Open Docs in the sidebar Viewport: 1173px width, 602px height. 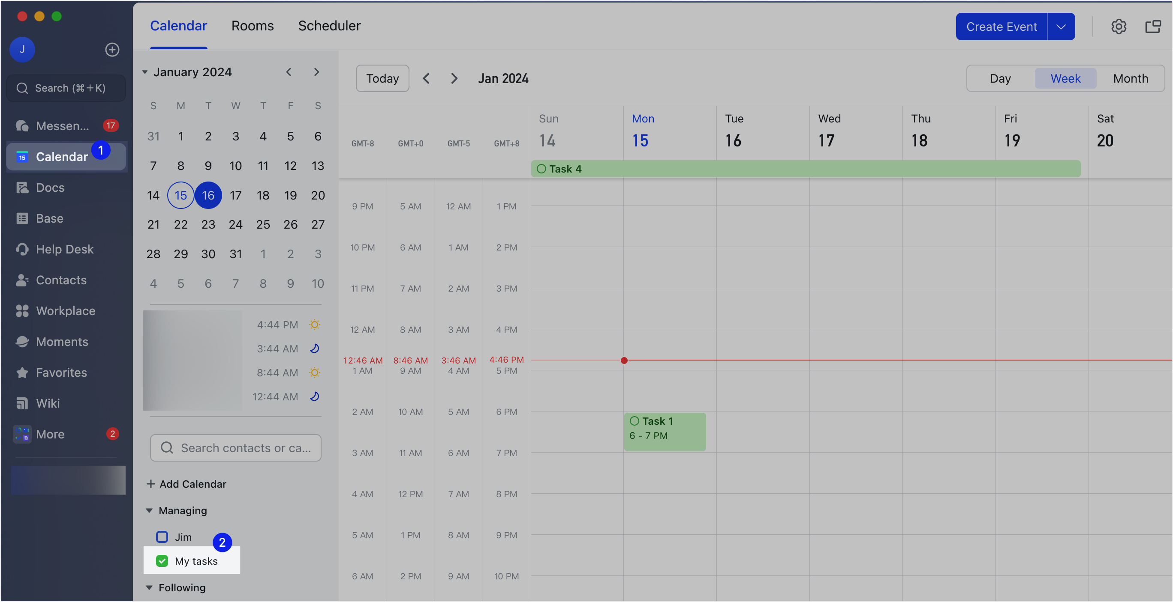pyautogui.click(x=50, y=188)
